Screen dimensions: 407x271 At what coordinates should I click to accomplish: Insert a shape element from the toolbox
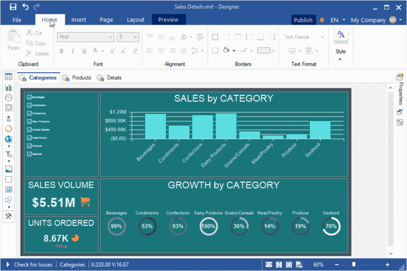tap(9, 200)
